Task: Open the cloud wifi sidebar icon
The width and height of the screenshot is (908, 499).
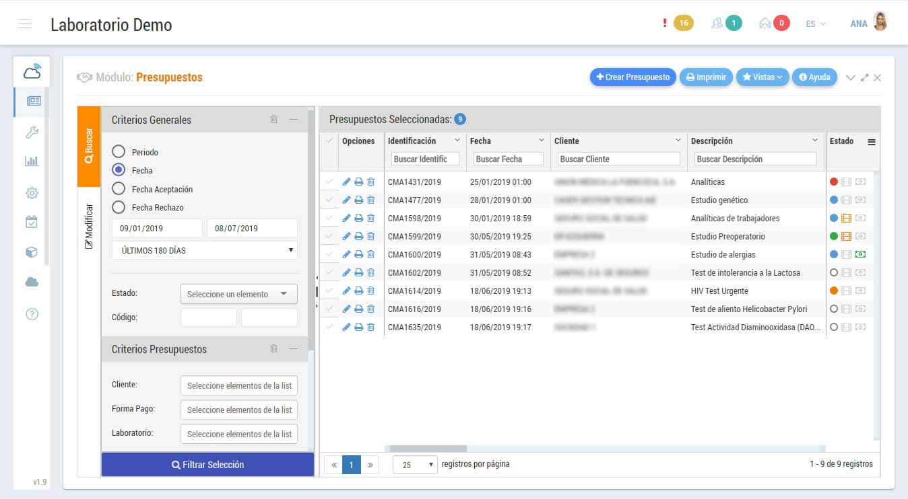Action: tap(32, 71)
